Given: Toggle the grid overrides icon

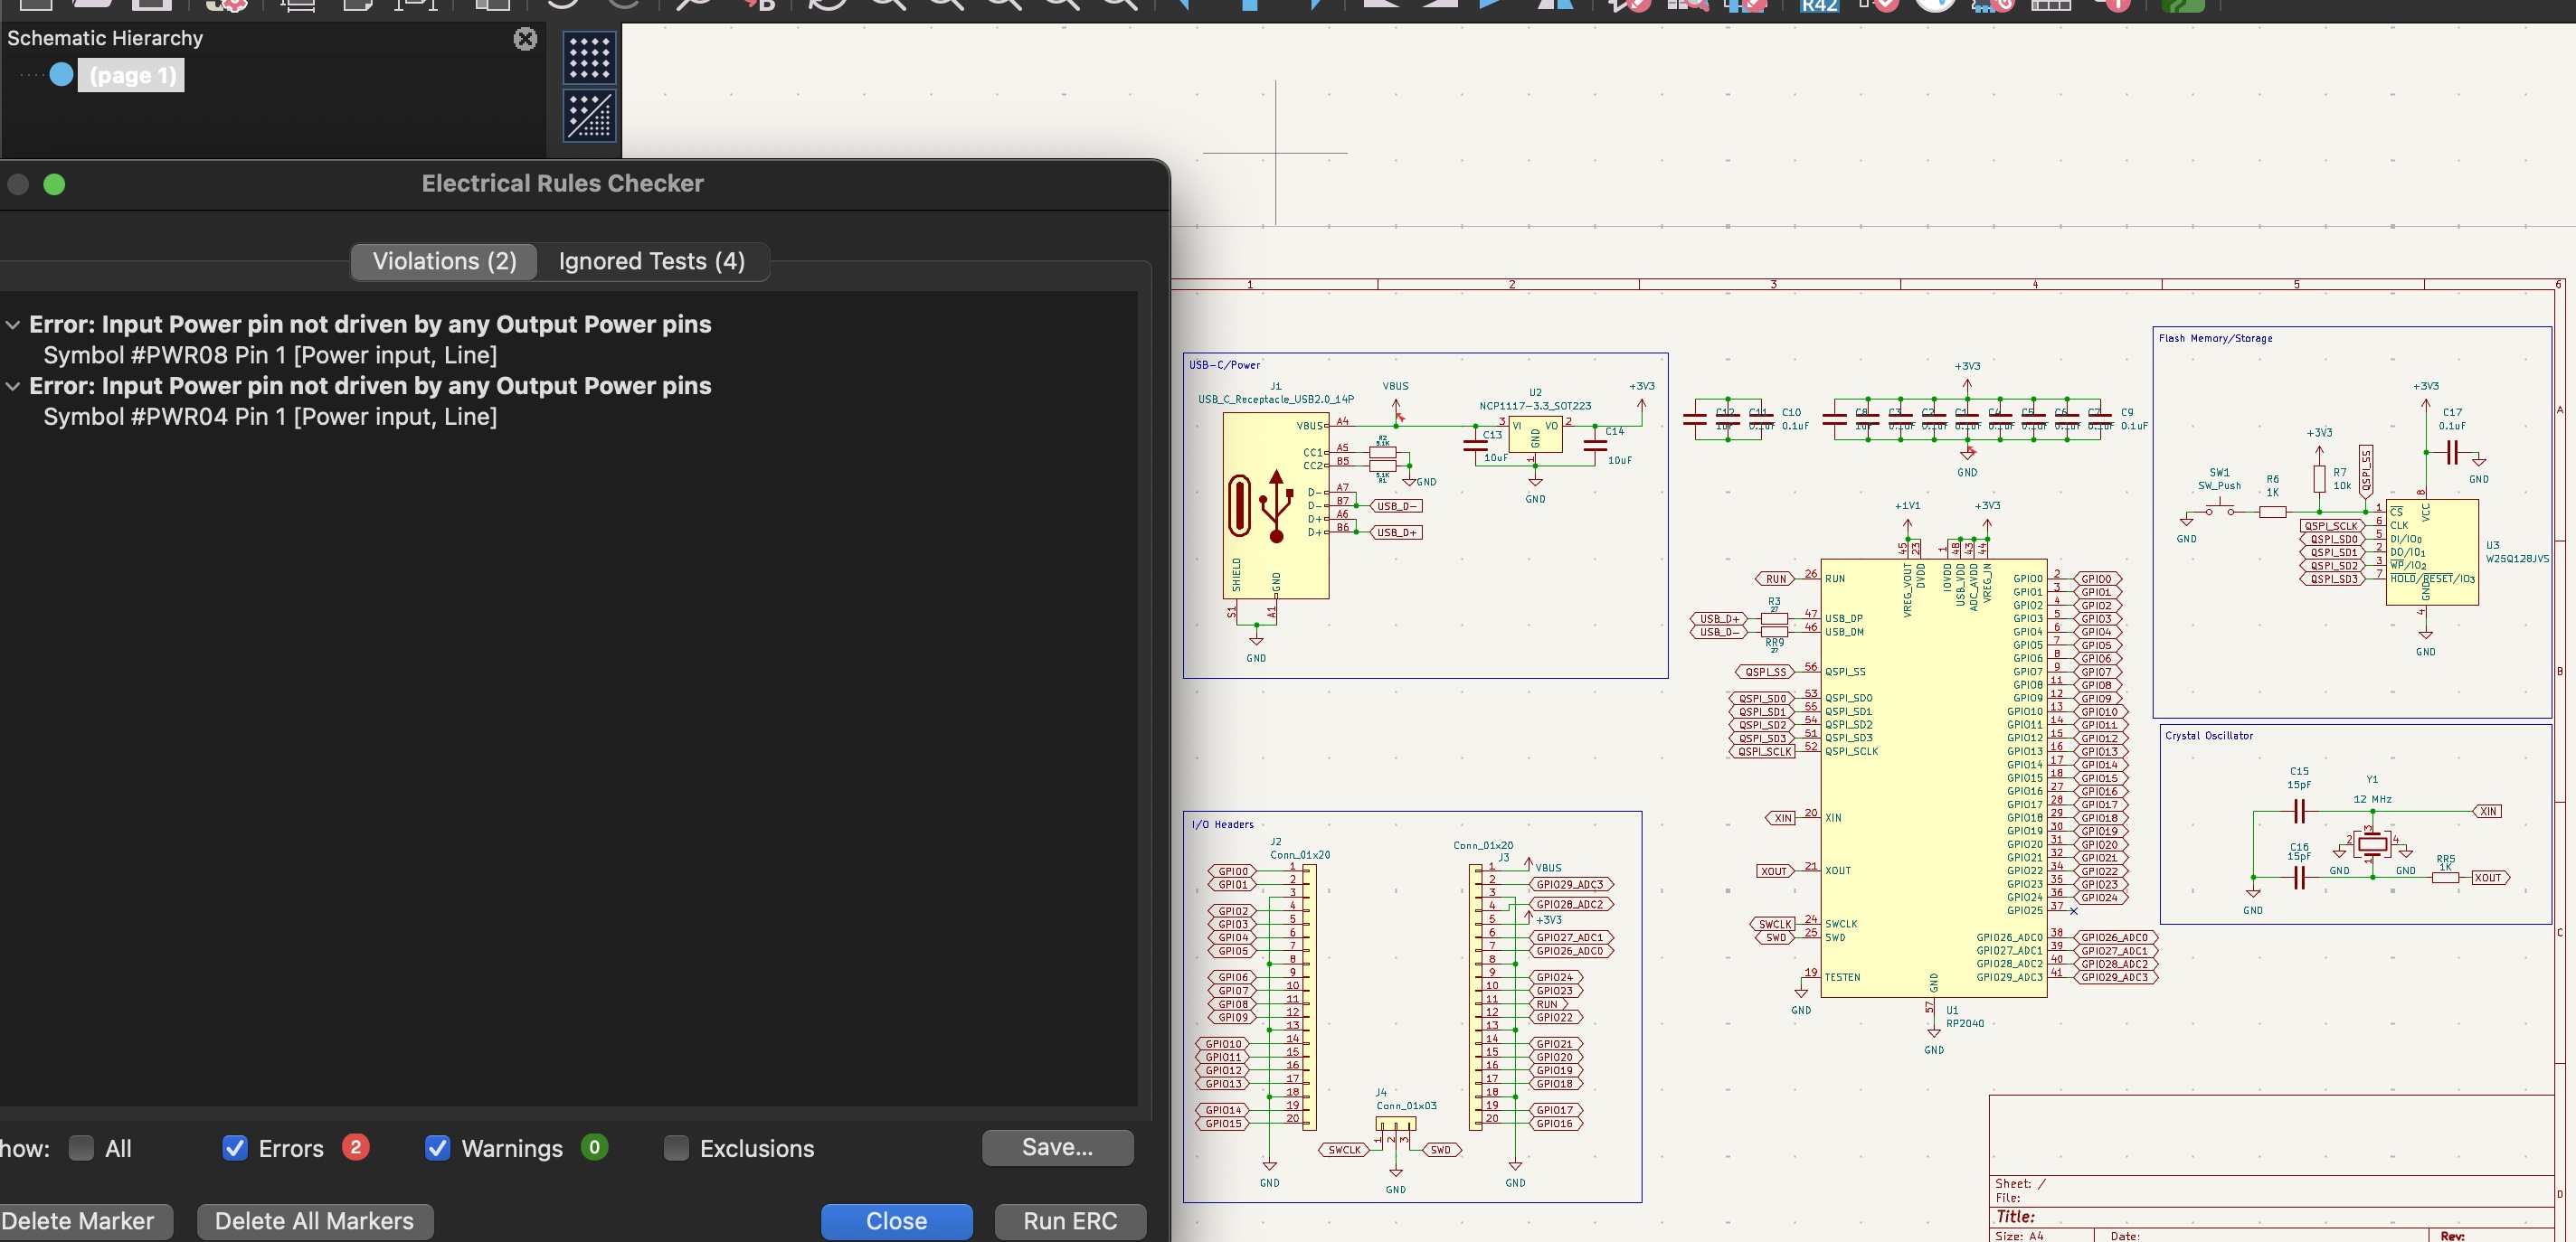Looking at the screenshot, I should pos(589,116).
